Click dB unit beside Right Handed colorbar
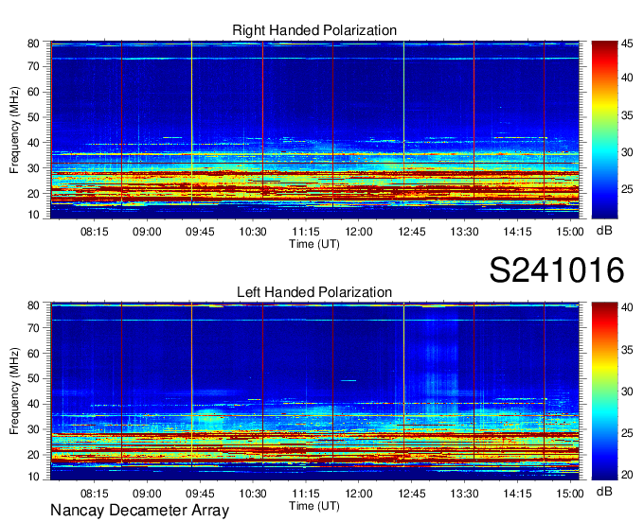644x522 pixels. click(x=604, y=231)
